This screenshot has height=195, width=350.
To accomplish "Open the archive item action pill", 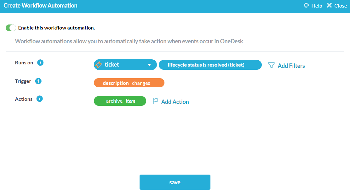I will pos(120,101).
